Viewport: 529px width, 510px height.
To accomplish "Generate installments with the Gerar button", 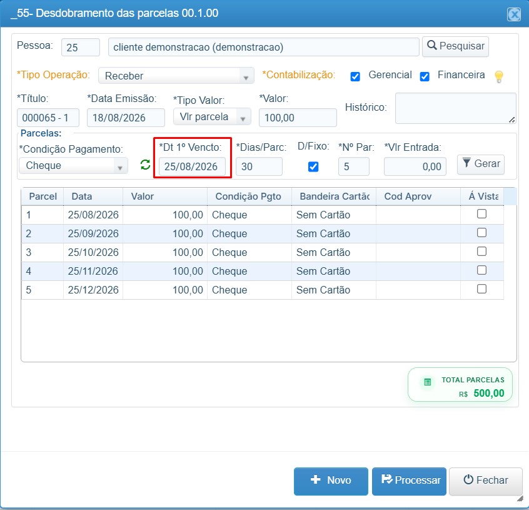I will coord(481,165).
